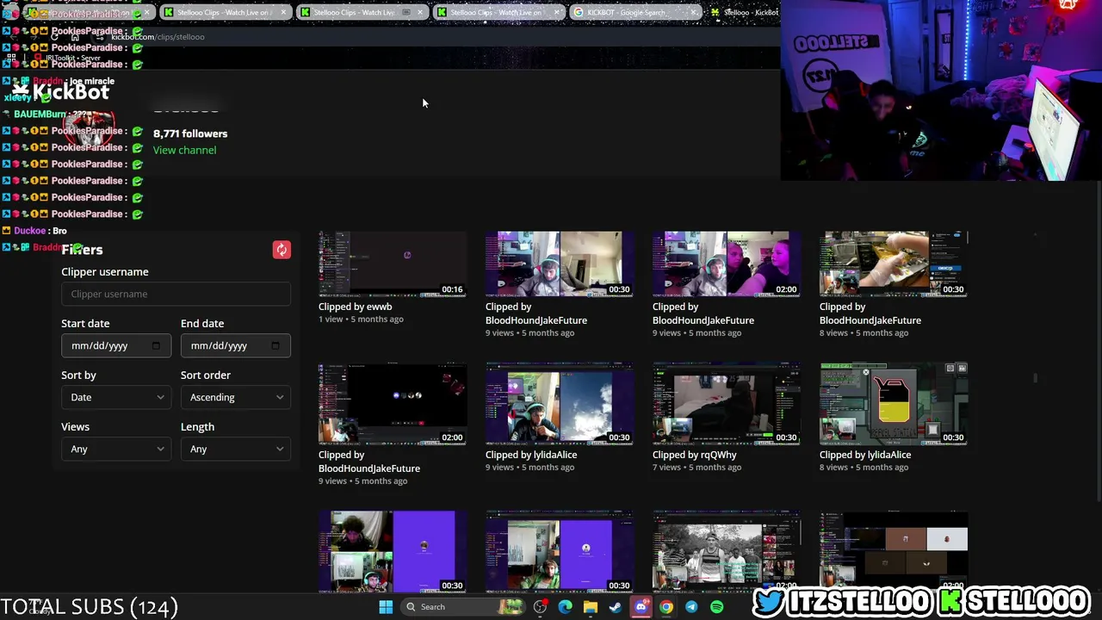1102x620 pixels.
Task: Switch to Discord in the taskbar
Action: click(x=641, y=607)
